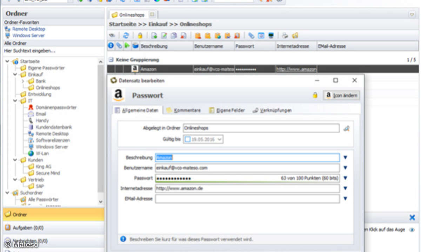This screenshot has width=421, height=252.
Task: Click the folder-with-key icon after the printer
Action: click(x=295, y=35)
